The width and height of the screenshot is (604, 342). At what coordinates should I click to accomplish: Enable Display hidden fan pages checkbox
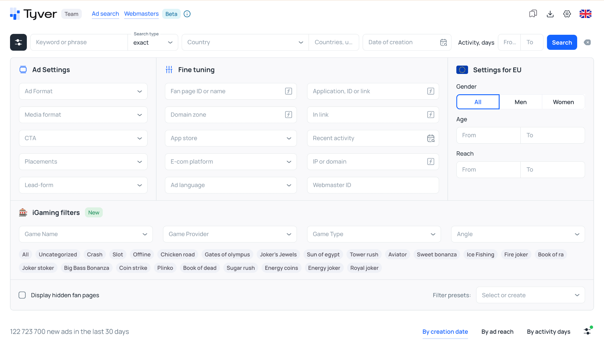click(x=22, y=295)
